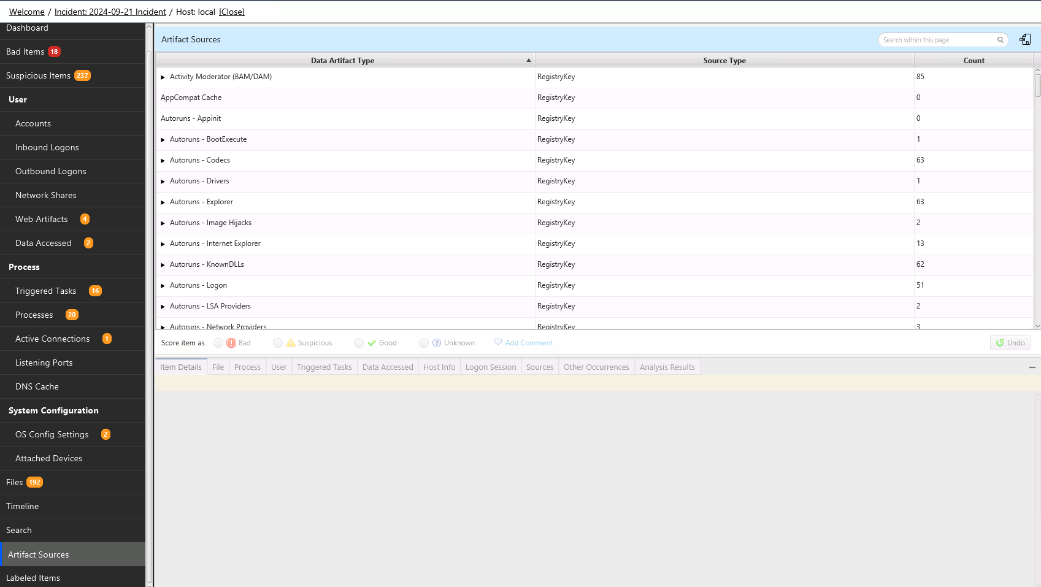Expand the Autoruns - Codecs row

[163, 161]
